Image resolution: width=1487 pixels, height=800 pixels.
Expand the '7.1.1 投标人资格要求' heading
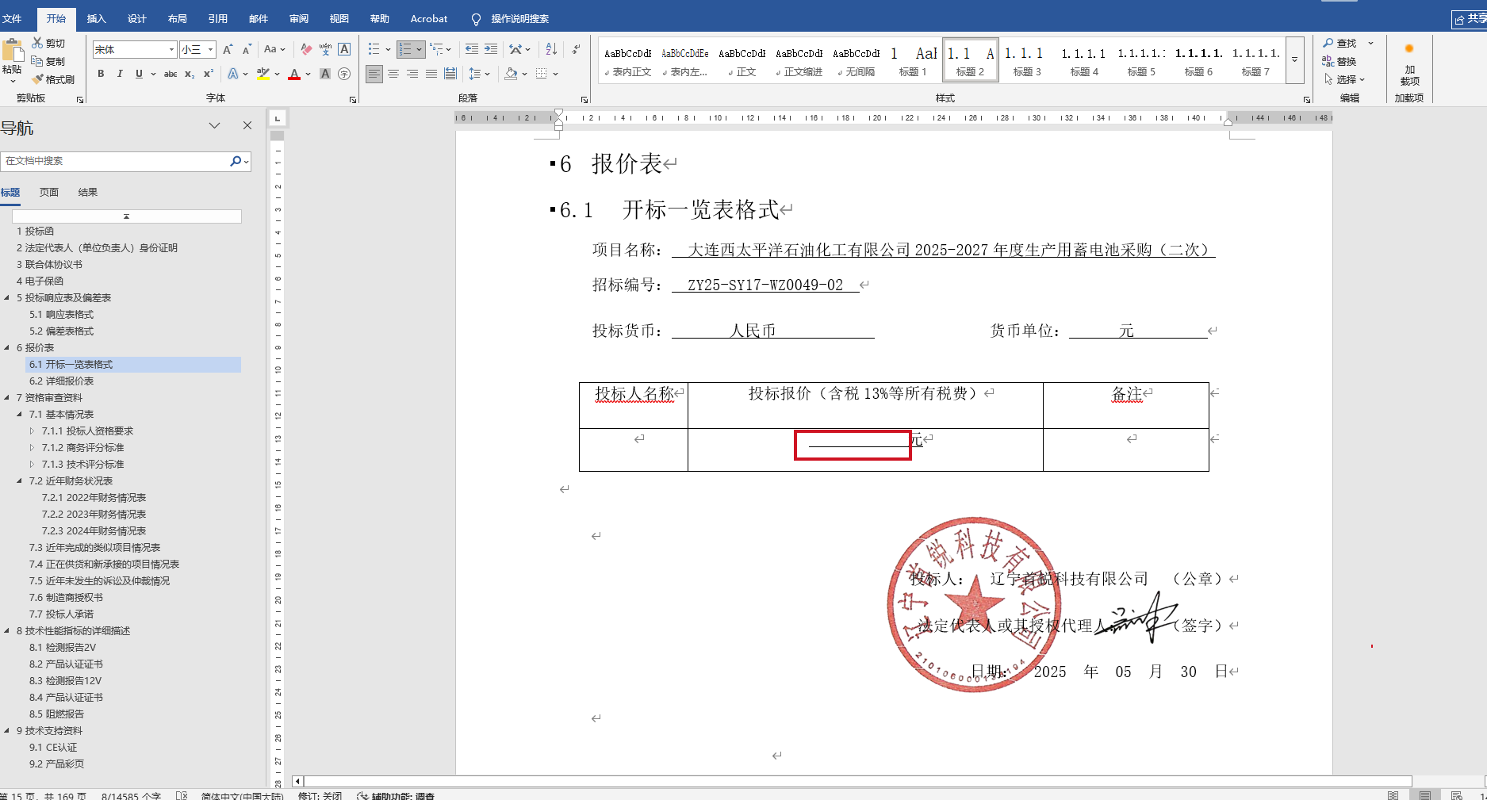click(33, 431)
